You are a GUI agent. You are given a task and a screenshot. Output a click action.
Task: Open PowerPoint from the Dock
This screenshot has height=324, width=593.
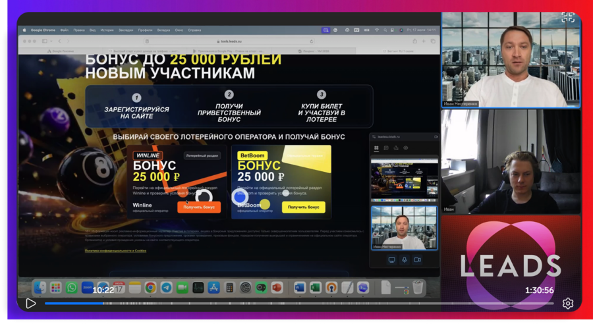pyautogui.click(x=277, y=288)
